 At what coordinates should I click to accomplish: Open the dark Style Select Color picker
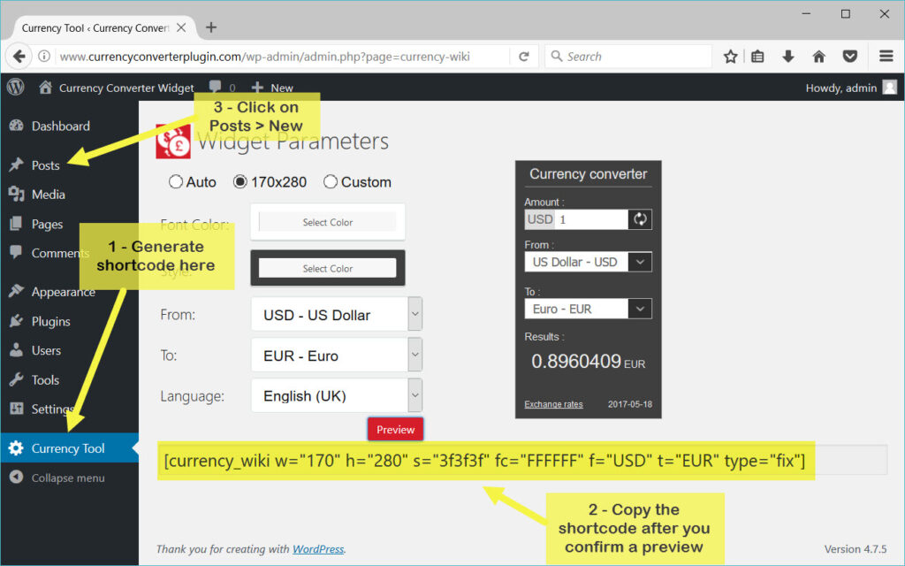(327, 268)
